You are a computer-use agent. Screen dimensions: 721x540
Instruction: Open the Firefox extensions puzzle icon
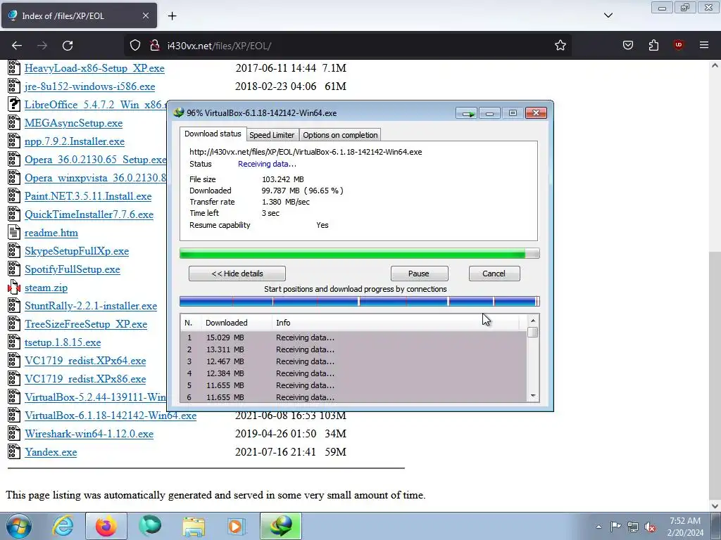point(653,45)
